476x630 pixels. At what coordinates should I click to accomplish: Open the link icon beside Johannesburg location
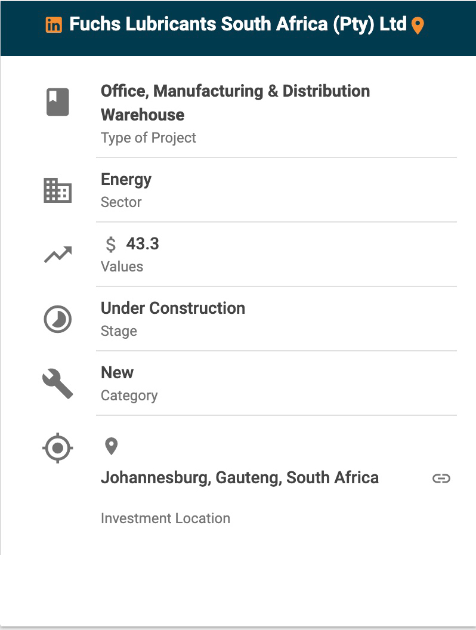click(x=441, y=478)
